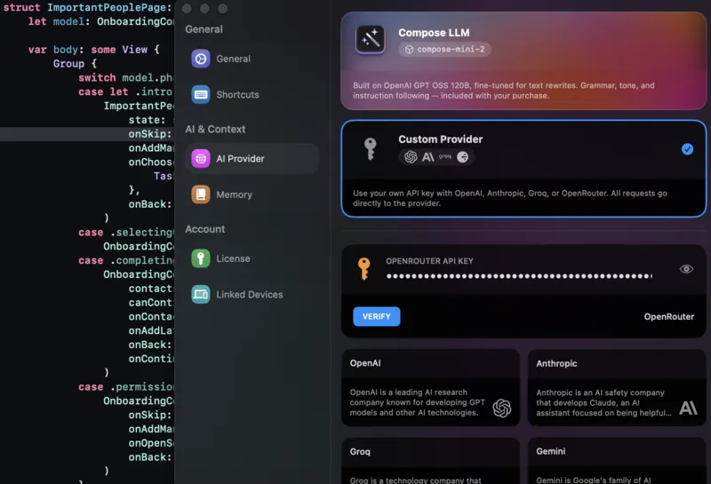Click the Anthropic logo in Custom Provider badge

tap(428, 157)
